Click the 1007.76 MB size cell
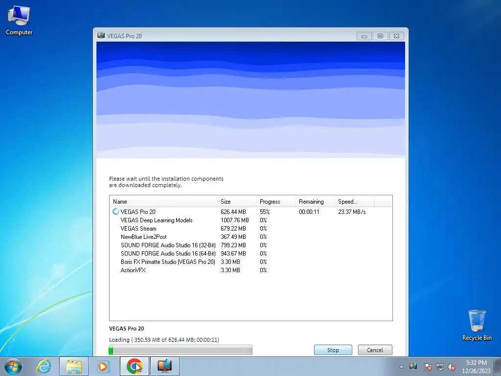Screen dimensions: 501x376 coord(234,220)
